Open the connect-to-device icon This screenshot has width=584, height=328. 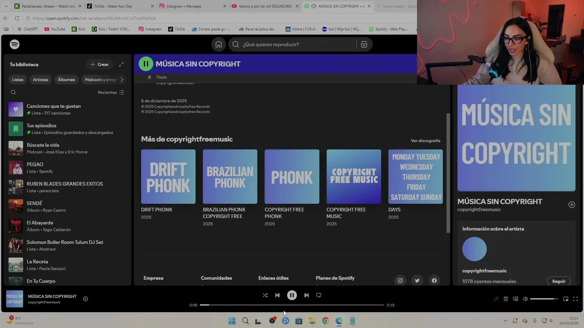516,299
